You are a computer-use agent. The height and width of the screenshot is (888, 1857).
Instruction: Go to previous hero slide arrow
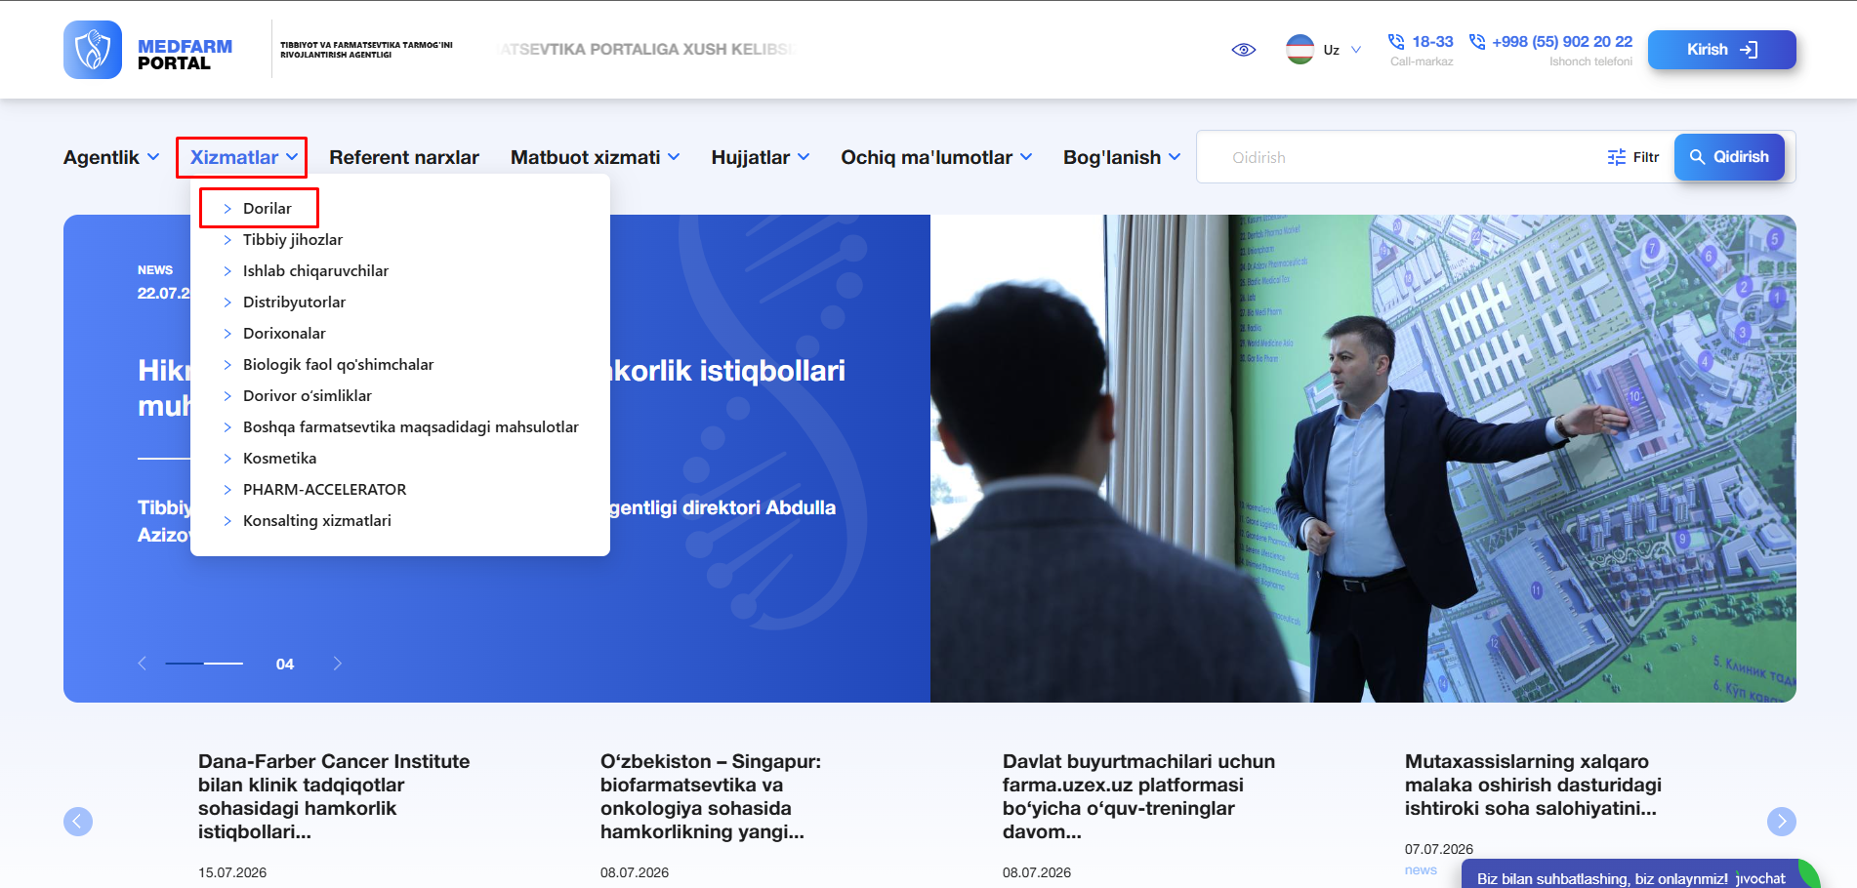[143, 664]
